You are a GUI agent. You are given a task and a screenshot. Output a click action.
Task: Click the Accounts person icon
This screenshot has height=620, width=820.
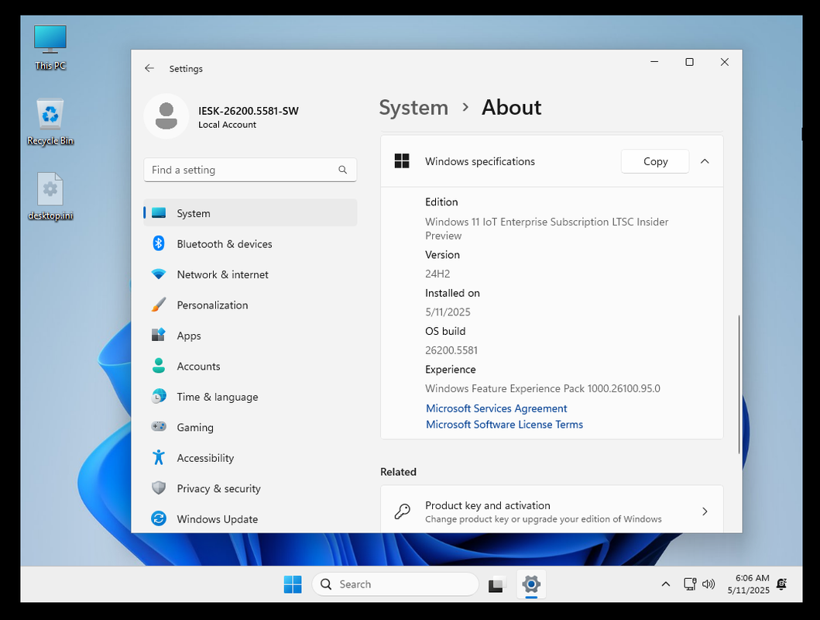[x=159, y=366]
